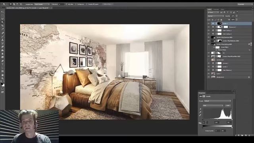
Task: Click the Add to Selection mode icon
Action: coord(14,4)
